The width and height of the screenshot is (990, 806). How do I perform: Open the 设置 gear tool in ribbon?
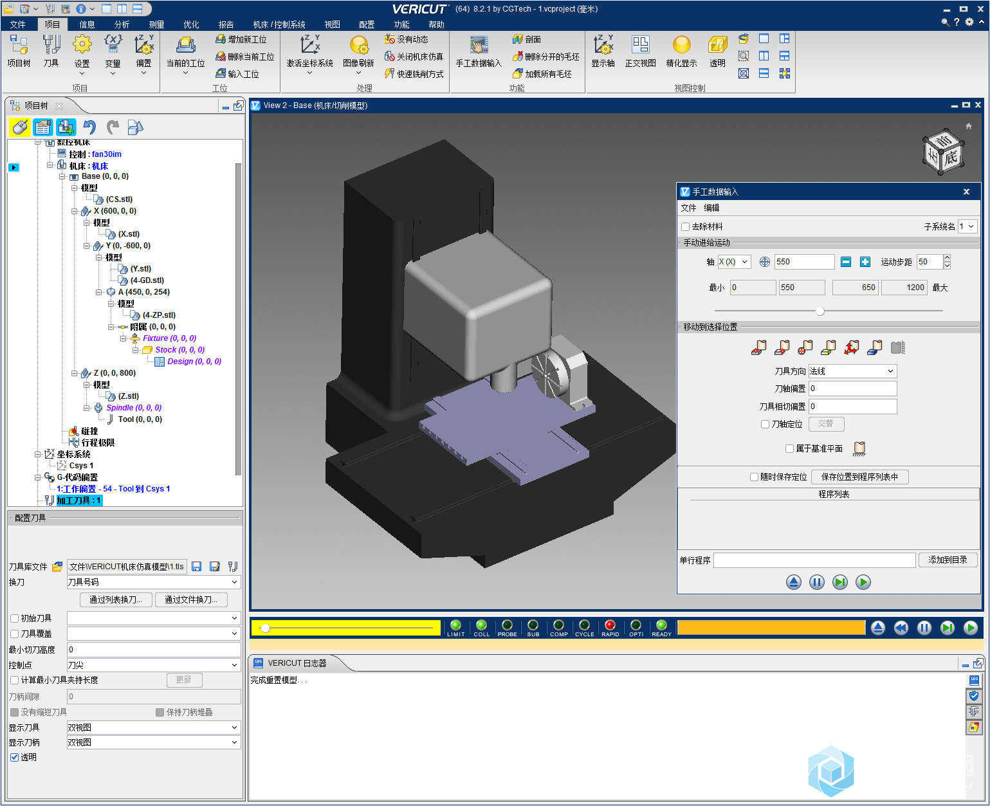(x=82, y=54)
